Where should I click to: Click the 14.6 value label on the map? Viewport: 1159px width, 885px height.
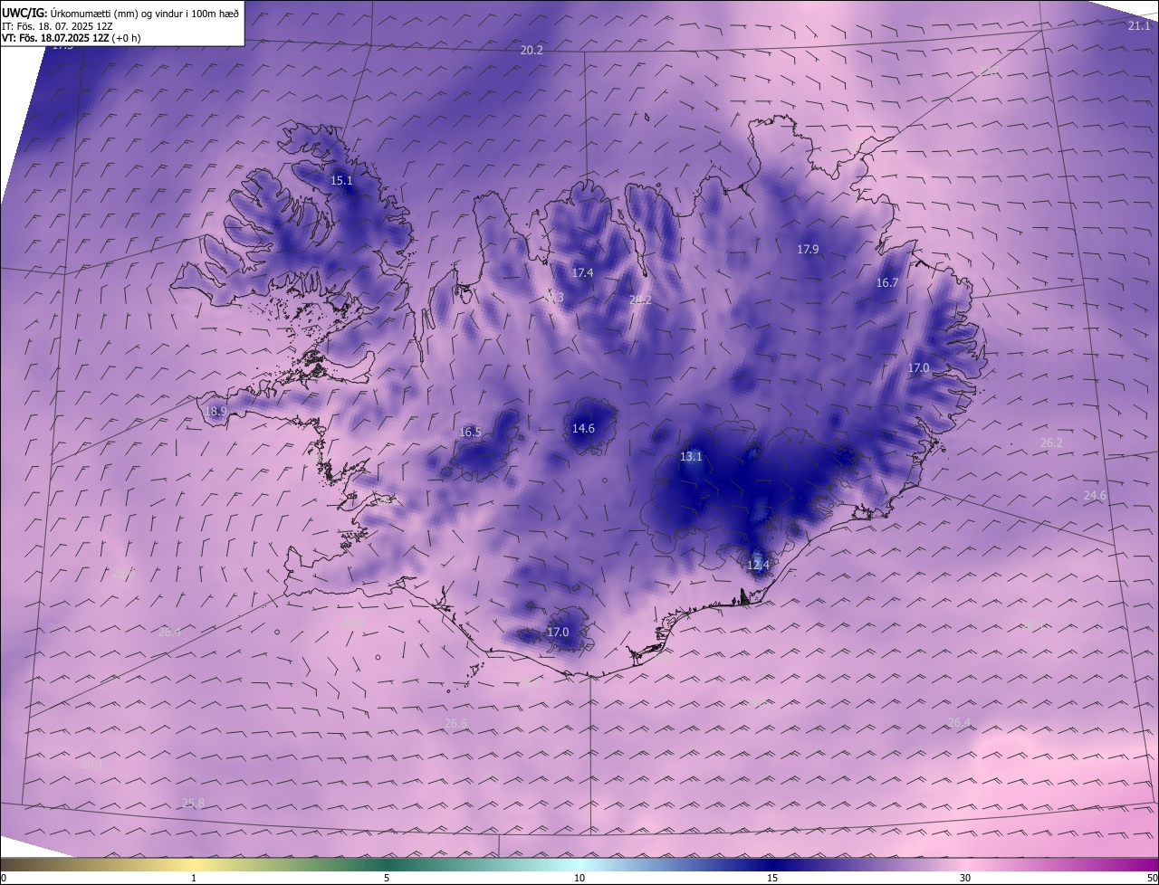(x=583, y=429)
